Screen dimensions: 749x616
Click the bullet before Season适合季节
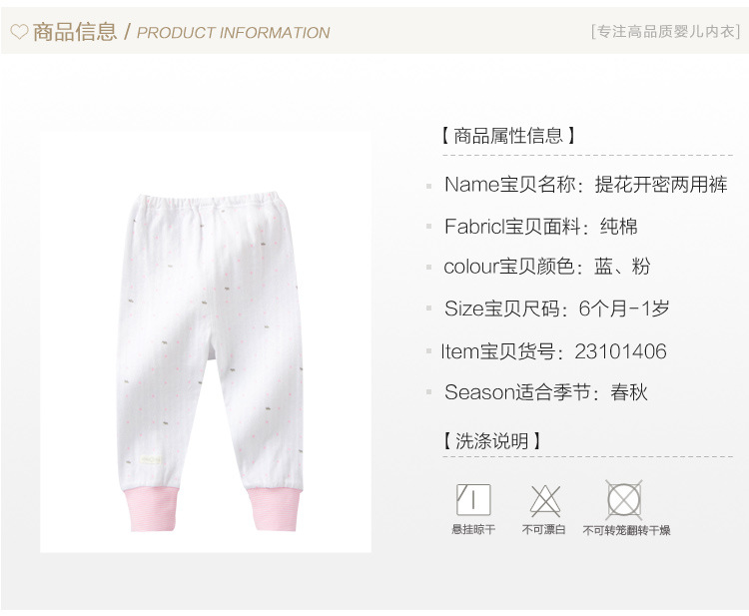(x=429, y=392)
